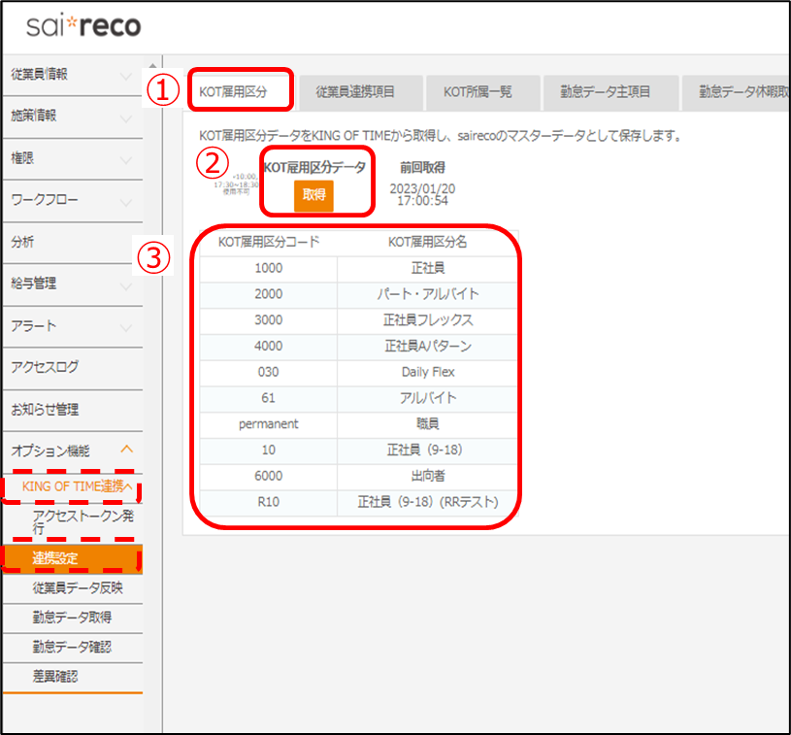Click the 前回取得 timestamp 2023/01/20
The image size is (791, 735).
tap(422, 194)
